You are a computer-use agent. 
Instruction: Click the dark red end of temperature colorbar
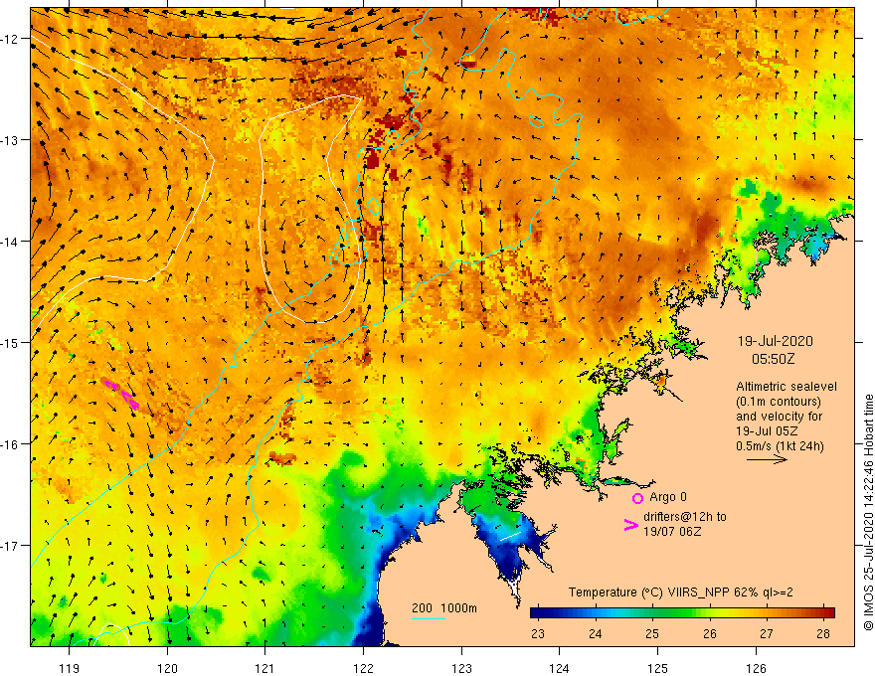(x=829, y=612)
